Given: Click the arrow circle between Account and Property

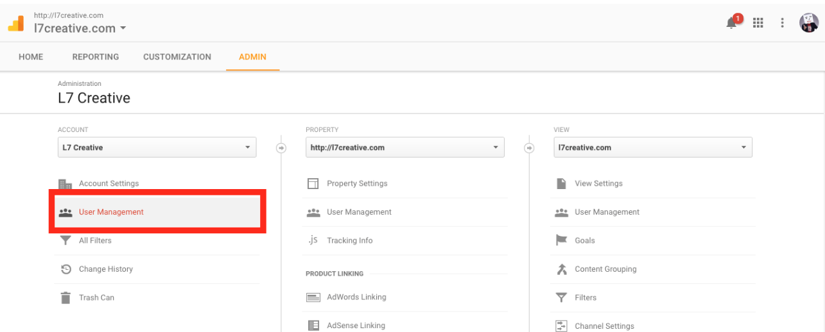Looking at the screenshot, I should pyautogui.click(x=281, y=147).
